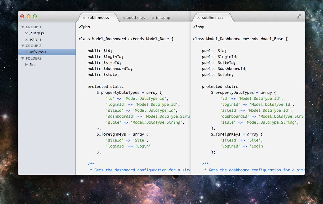Image resolution: width=323 pixels, height=204 pixels.
Task: Click the 'Gets the dashboard' comment in right pane
Action: tap(254, 170)
